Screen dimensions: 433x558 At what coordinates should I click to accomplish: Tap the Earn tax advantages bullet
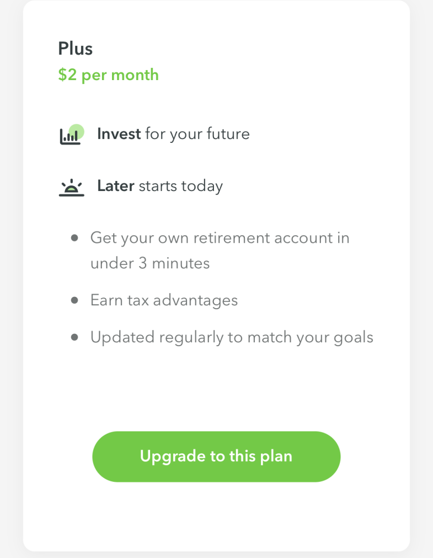point(164,300)
